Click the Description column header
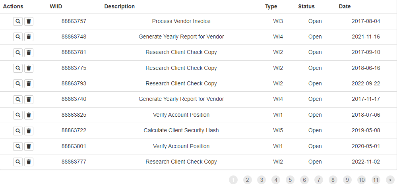 point(120,7)
